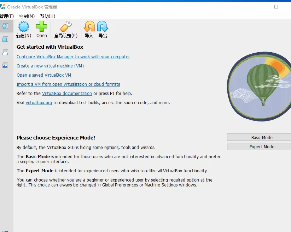Screen dimensions: 291x232
Task: Maximize the VirtualBox window
Action: tap(276, 7)
